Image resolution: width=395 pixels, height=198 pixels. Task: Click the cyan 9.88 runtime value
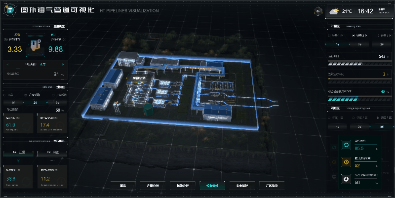tap(55, 49)
